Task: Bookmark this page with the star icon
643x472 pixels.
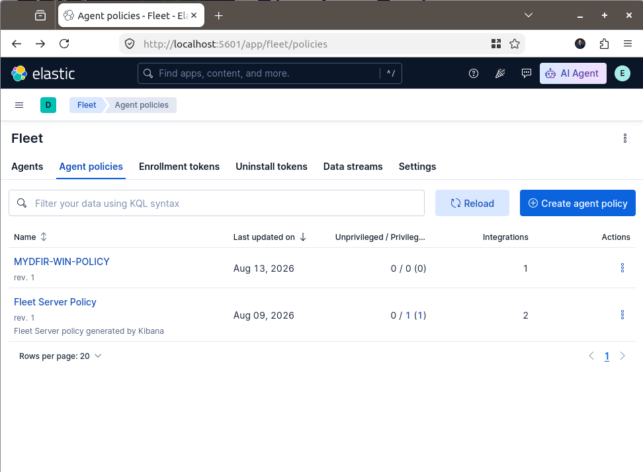Action: coord(515,44)
